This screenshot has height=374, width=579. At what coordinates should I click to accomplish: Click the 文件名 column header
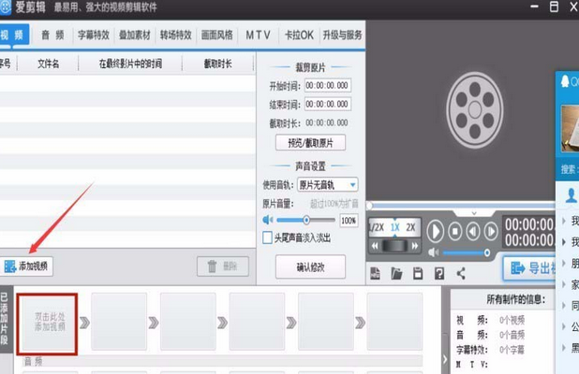click(x=48, y=64)
